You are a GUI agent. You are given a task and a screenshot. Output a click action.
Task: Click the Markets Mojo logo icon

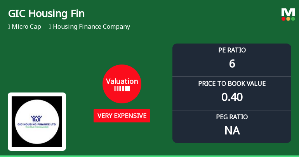click(288, 14)
